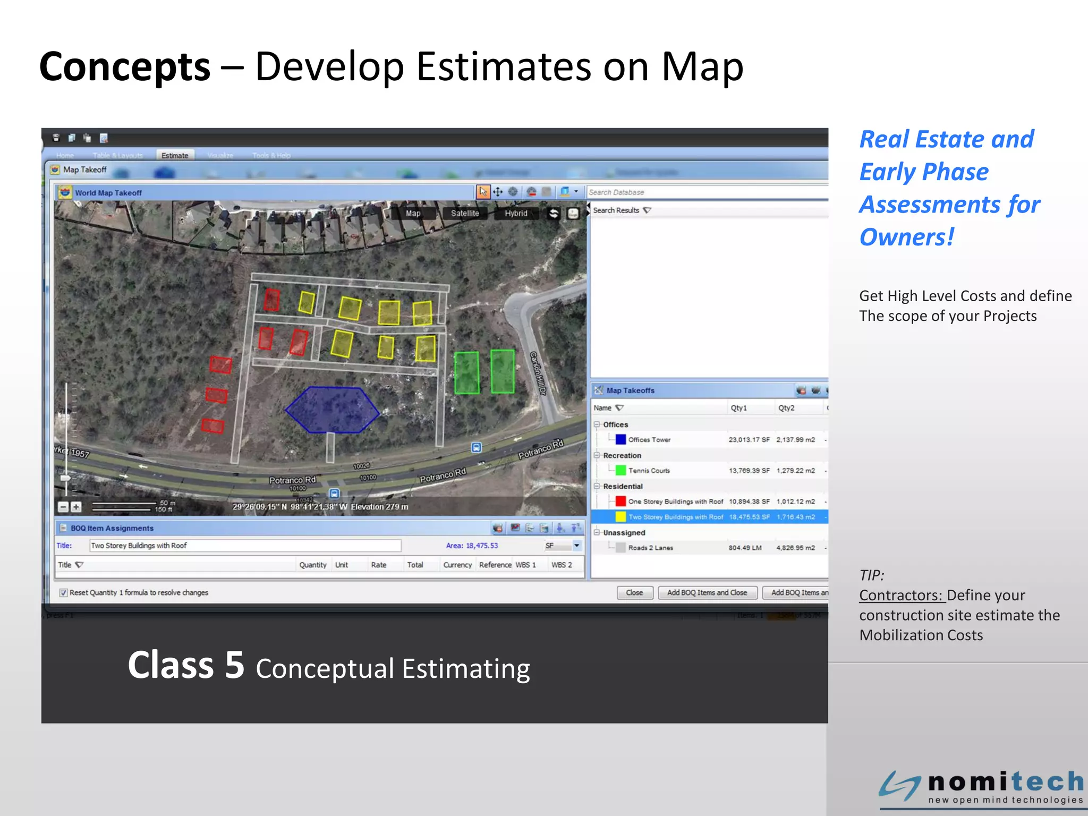Activate the pan move tool
This screenshot has height=816, width=1088.
[x=498, y=192]
